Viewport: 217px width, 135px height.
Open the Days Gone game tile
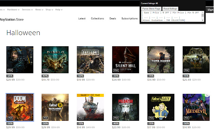pyautogui.click(x=90, y=59)
